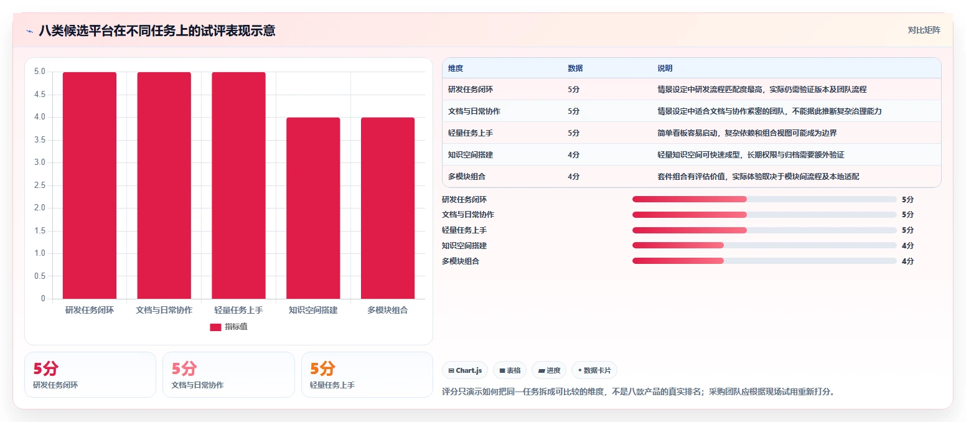Image resolution: width=966 pixels, height=422 pixels.
Task: Click the 轻量任务上手 progress bar
Action: (x=764, y=230)
